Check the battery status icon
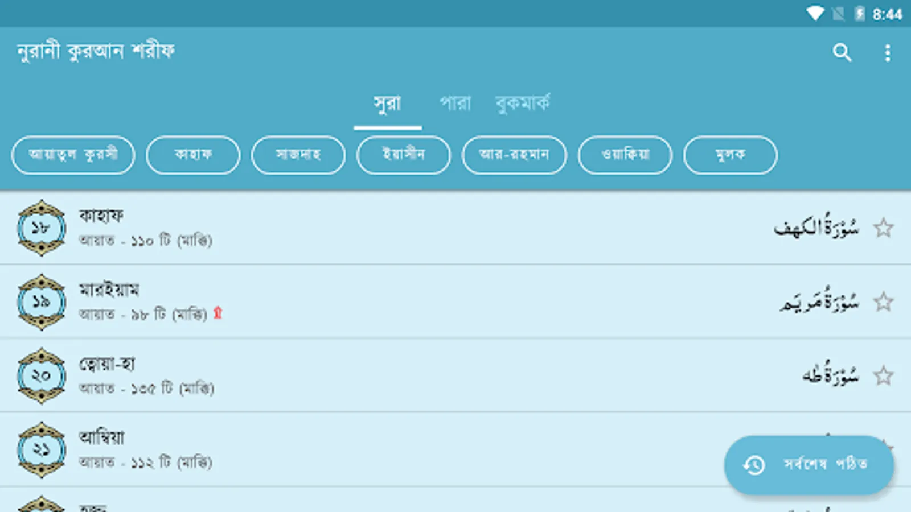911x512 pixels. tap(860, 14)
